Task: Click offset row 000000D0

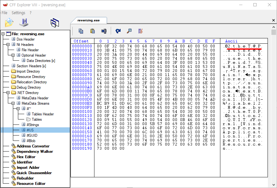Action: (82, 99)
